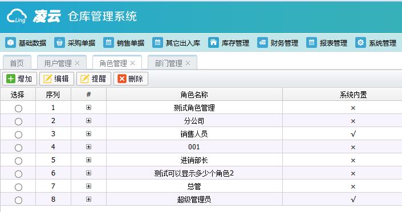Expand the 总管 row details
The width and height of the screenshot is (402, 212).
(x=89, y=186)
